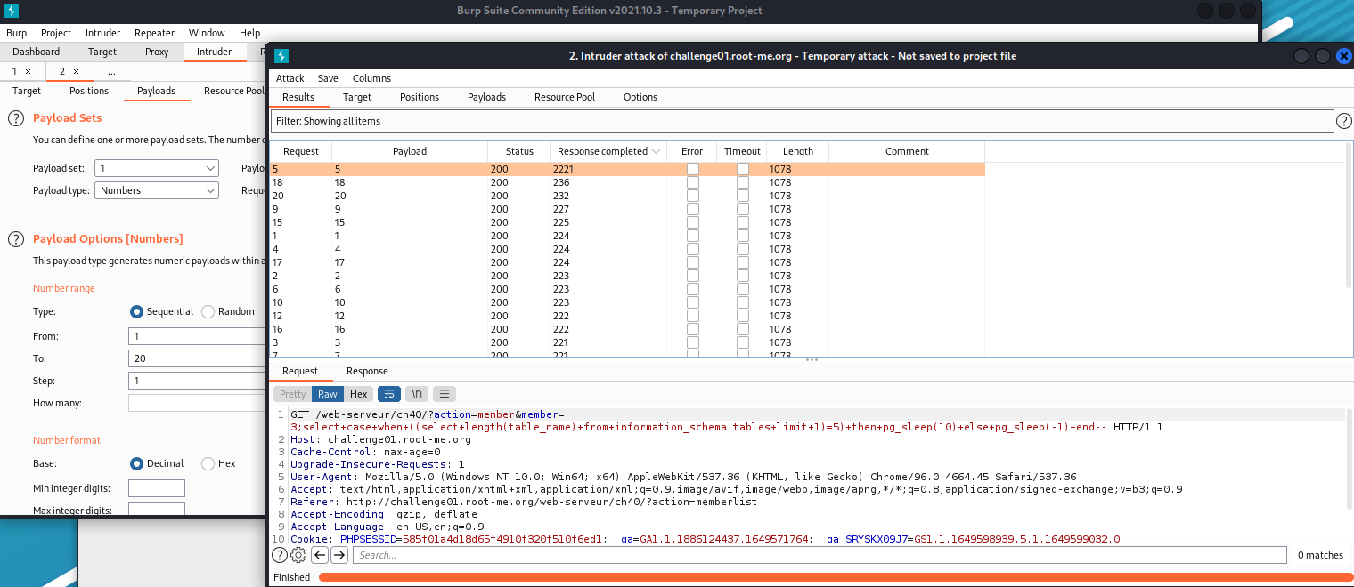
Task: Open the editor hamburger options menu
Action: click(x=445, y=394)
